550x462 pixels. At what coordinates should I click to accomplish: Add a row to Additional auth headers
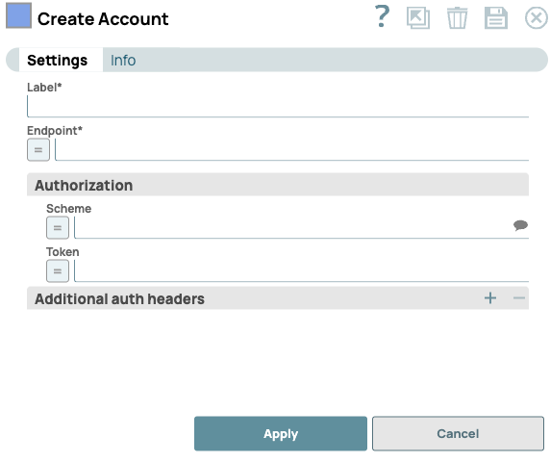coord(490,298)
